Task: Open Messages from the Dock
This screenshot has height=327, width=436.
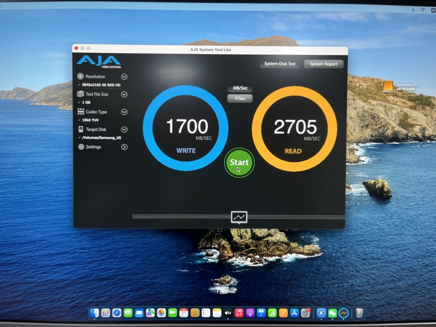Action: click(128, 313)
